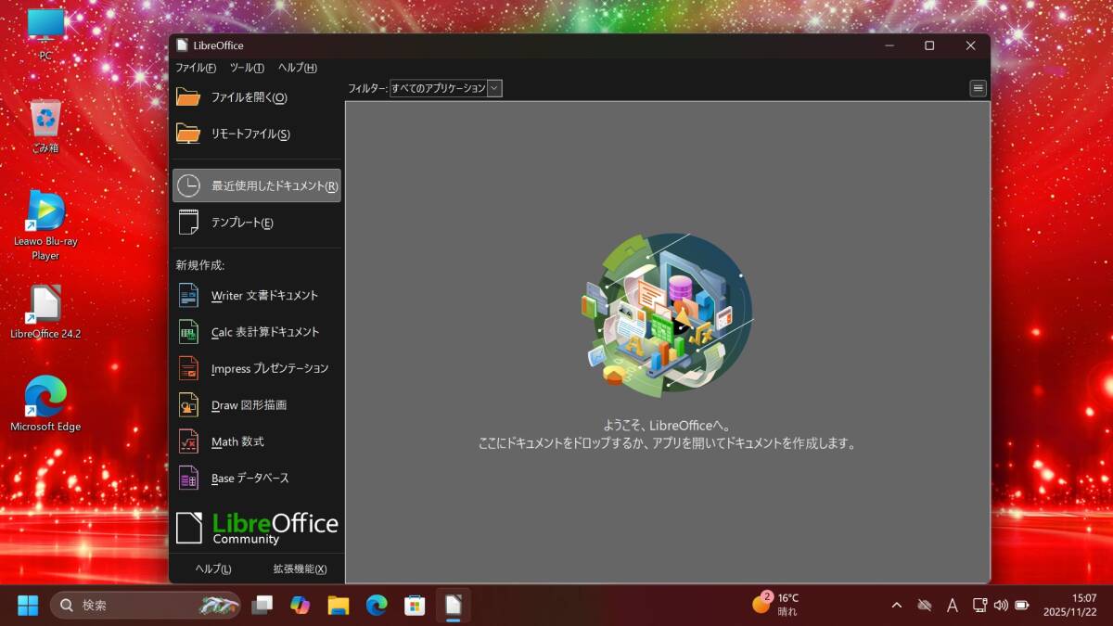
Task: Open the ヘルプ menu in menu bar
Action: [297, 68]
